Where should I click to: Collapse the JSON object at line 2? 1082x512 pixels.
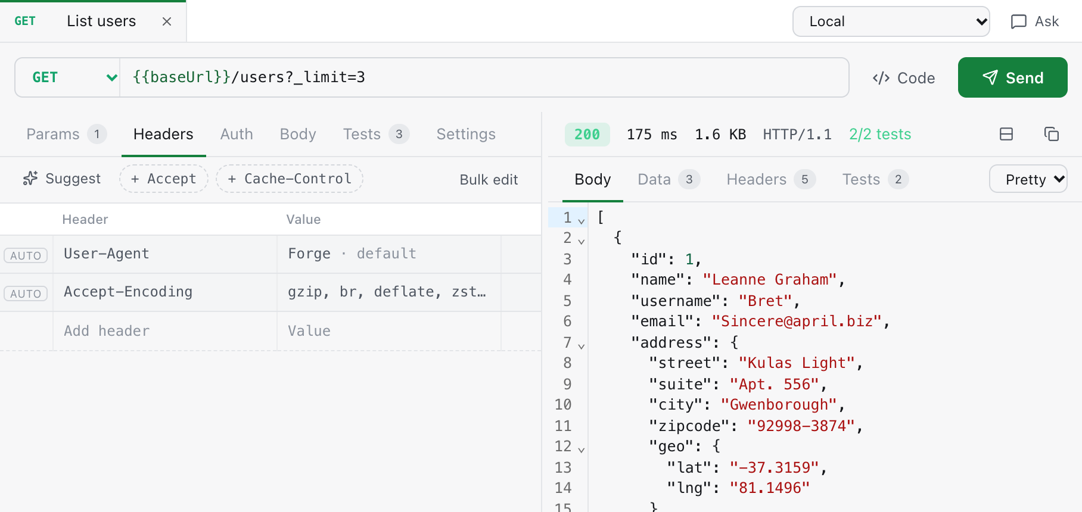(582, 241)
